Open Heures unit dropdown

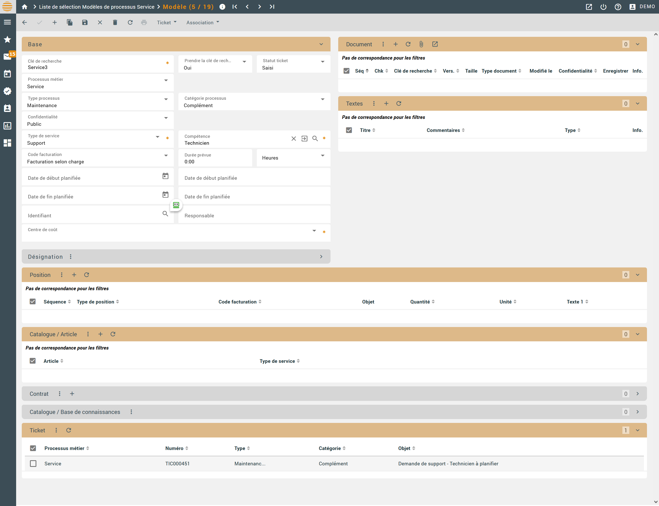click(323, 156)
